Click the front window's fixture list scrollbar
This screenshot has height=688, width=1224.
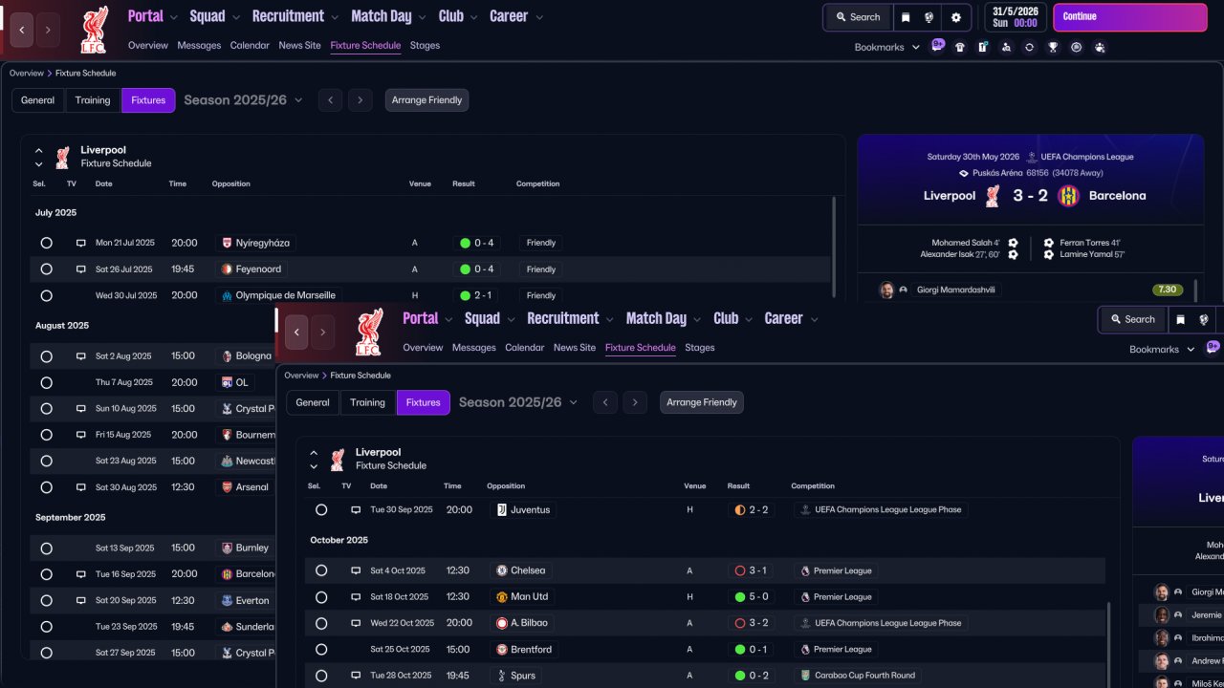(x=1109, y=644)
